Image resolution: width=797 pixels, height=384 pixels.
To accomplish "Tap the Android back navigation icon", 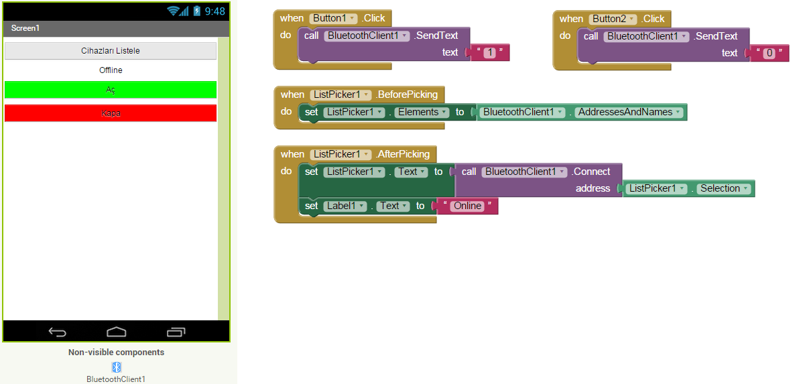I will point(58,332).
